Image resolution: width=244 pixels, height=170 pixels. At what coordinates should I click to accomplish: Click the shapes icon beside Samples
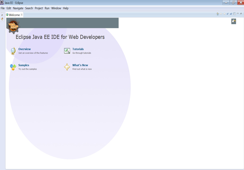[x=13, y=67]
